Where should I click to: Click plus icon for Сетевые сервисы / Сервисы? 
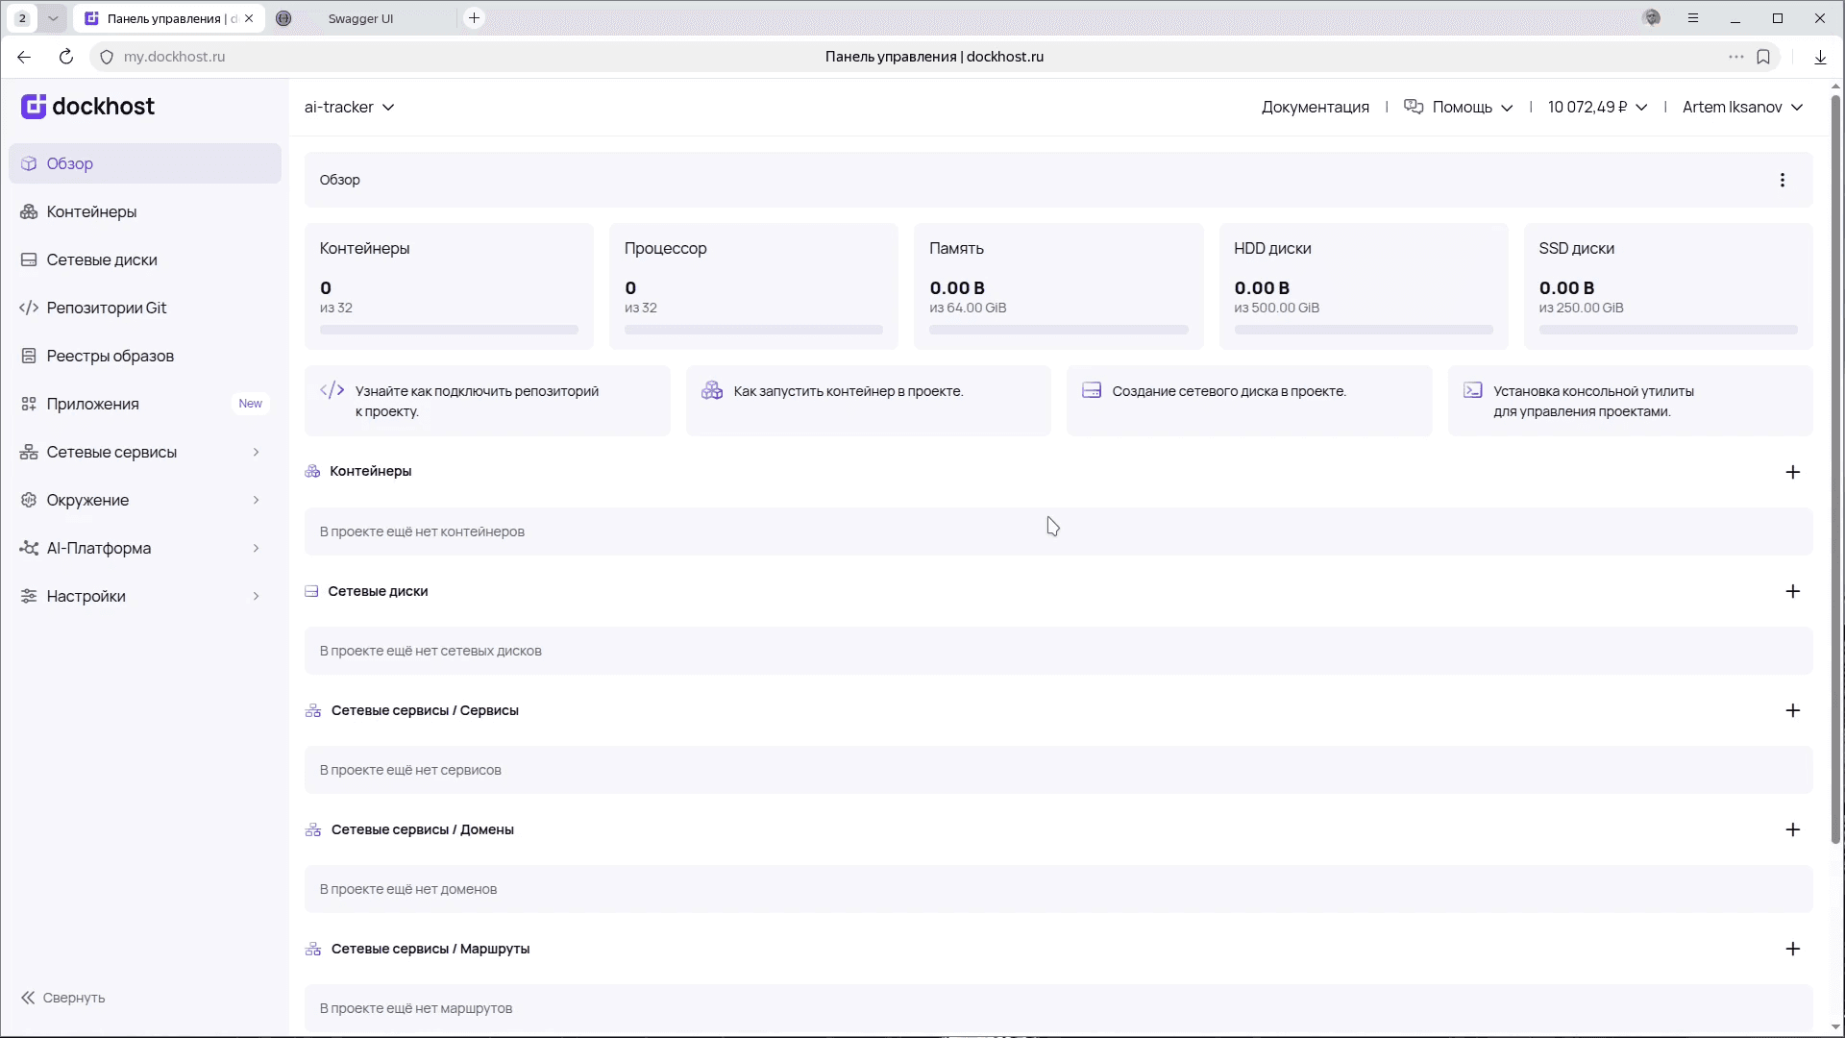pos(1793,710)
